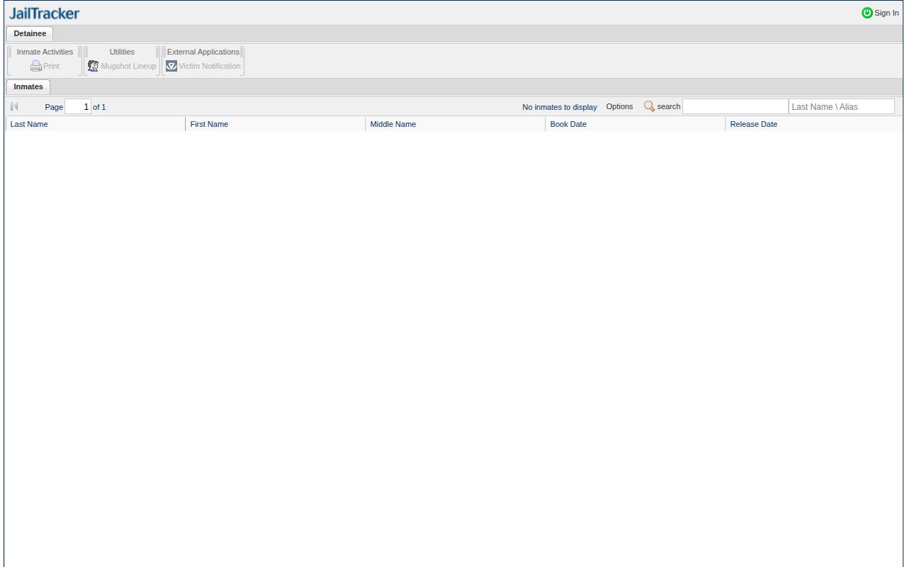Open the Options menu

click(x=619, y=106)
